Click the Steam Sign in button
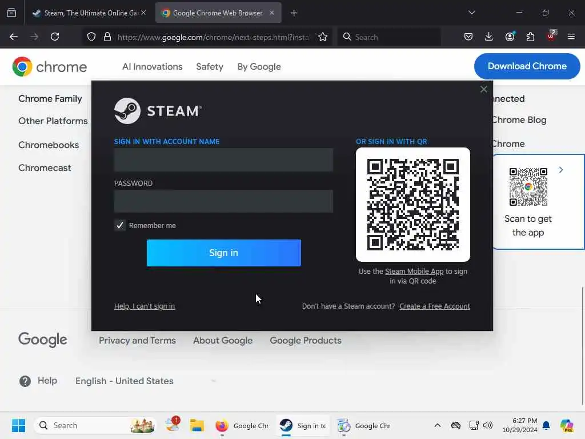Image resolution: width=585 pixels, height=439 pixels. pos(224,253)
